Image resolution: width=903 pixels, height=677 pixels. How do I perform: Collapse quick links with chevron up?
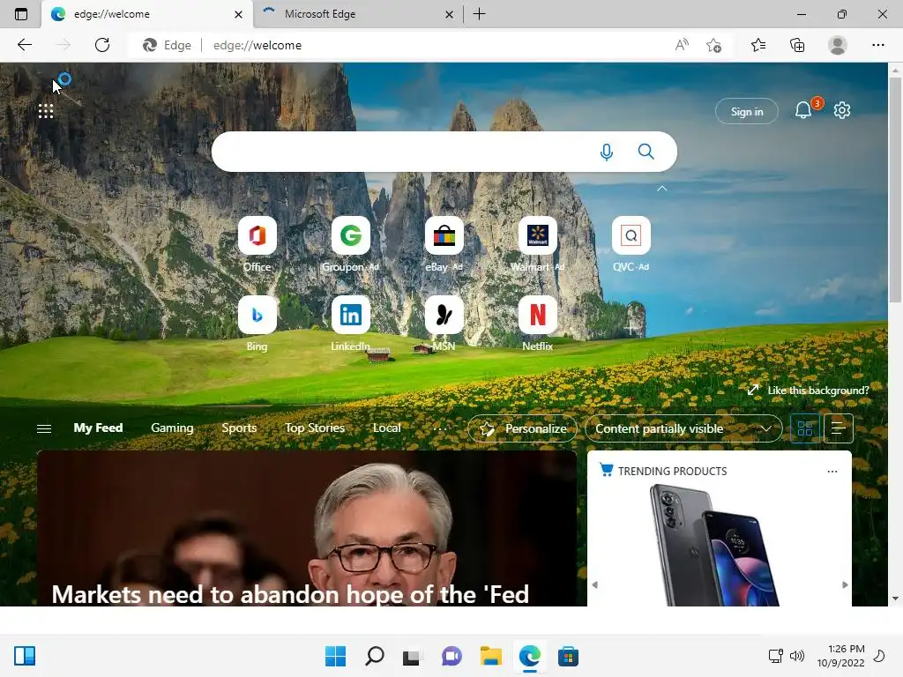point(661,189)
